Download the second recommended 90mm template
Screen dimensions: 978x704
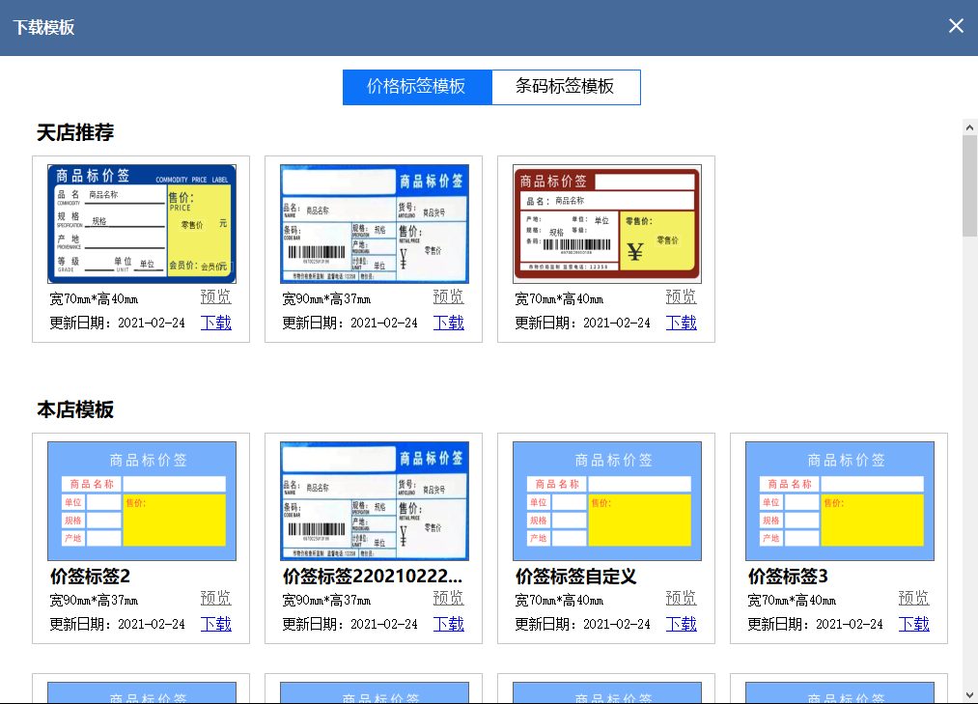click(448, 323)
